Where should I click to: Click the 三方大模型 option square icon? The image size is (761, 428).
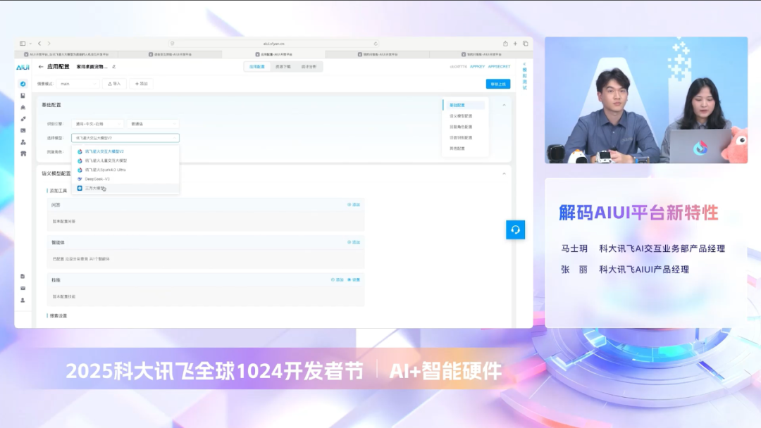pyautogui.click(x=80, y=188)
